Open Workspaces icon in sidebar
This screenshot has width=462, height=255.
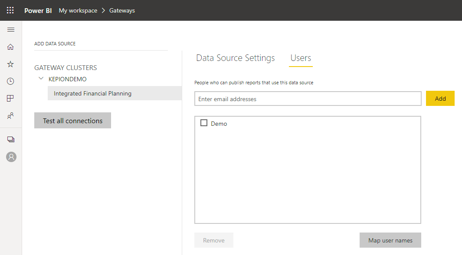tap(11, 139)
